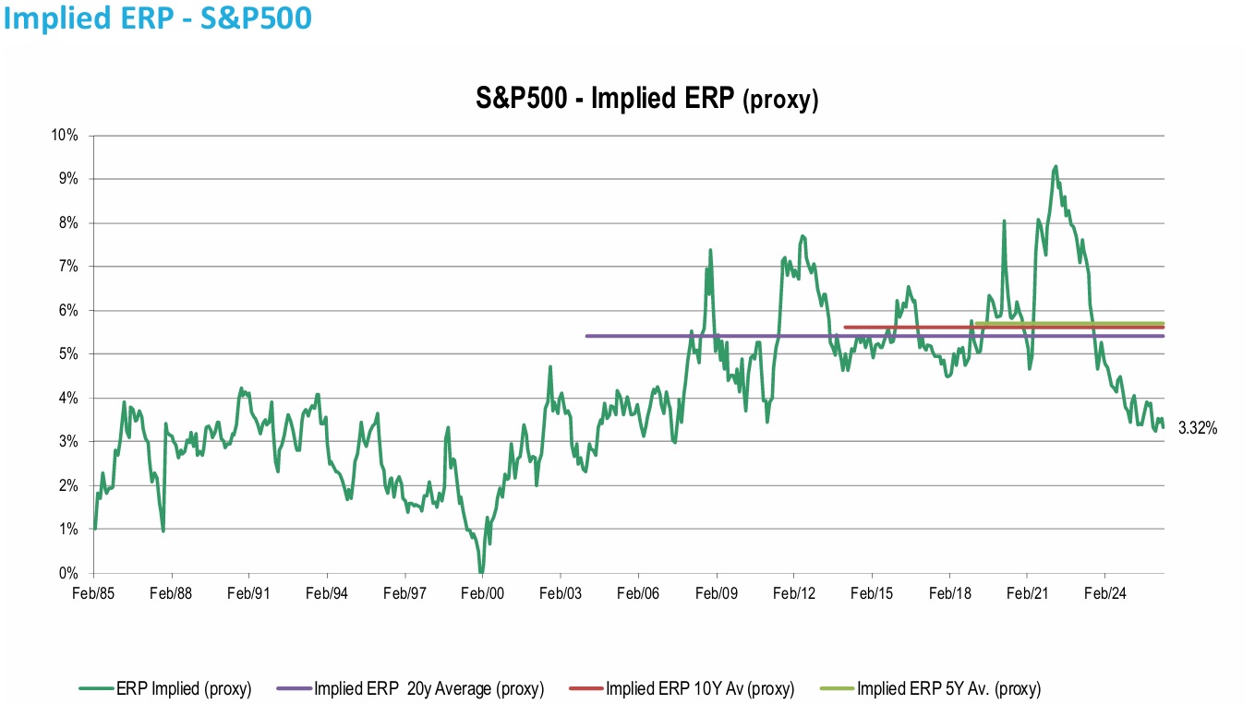Select the 5% label on the vertical axis
Viewport: 1255px width, 704px height.
71,354
